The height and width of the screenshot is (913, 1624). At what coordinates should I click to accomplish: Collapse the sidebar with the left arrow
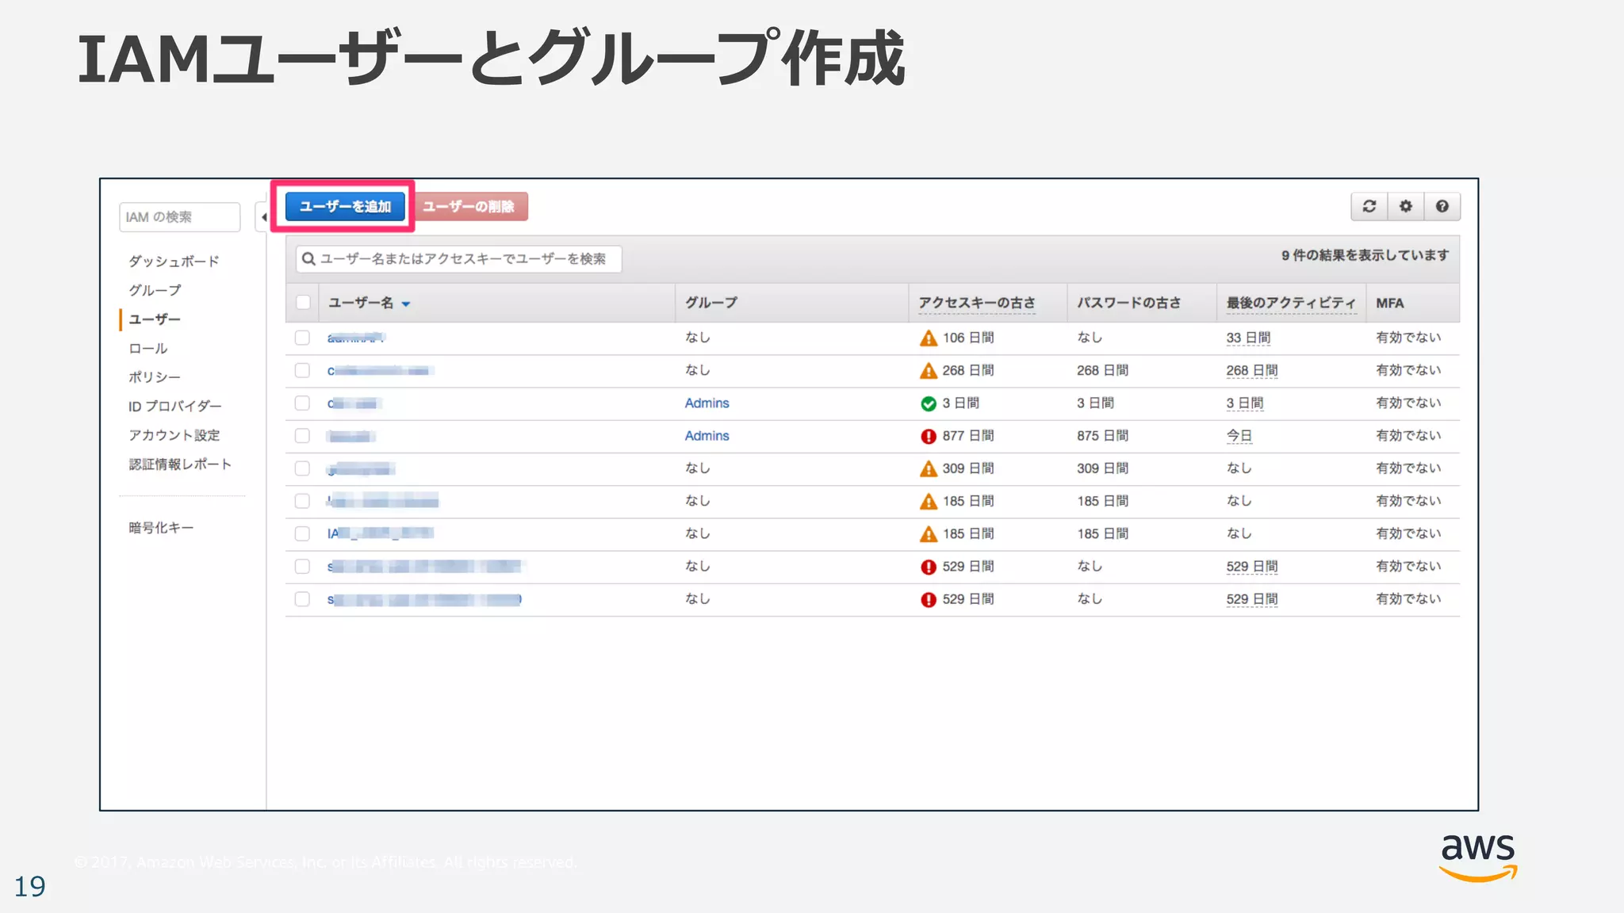[263, 216]
